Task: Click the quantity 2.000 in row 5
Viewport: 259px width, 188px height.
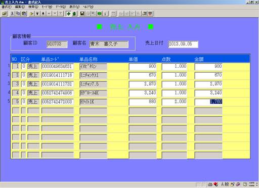Action: (x=175, y=102)
